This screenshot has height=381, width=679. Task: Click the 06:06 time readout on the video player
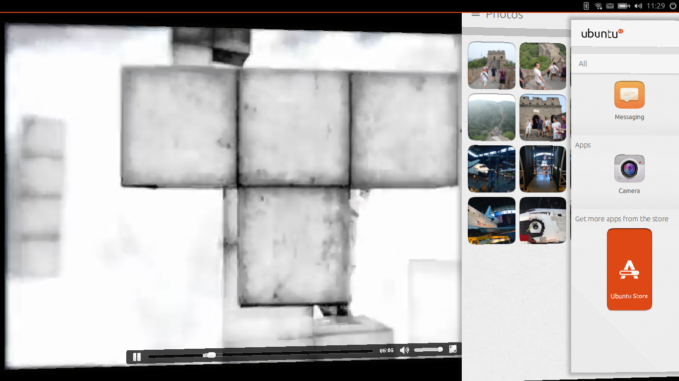386,350
